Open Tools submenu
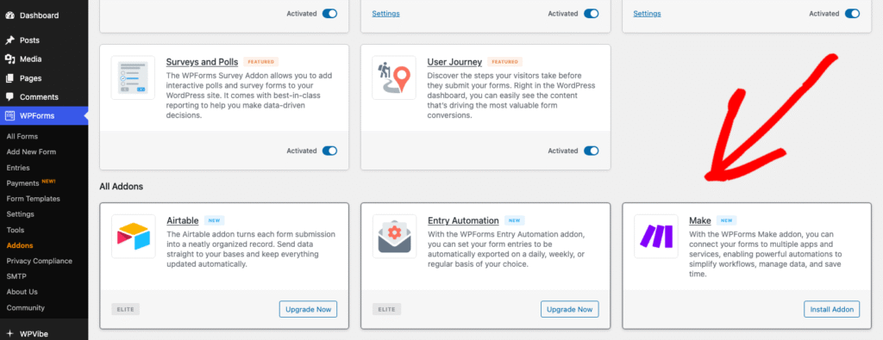Image resolution: width=883 pixels, height=340 pixels. (x=16, y=230)
